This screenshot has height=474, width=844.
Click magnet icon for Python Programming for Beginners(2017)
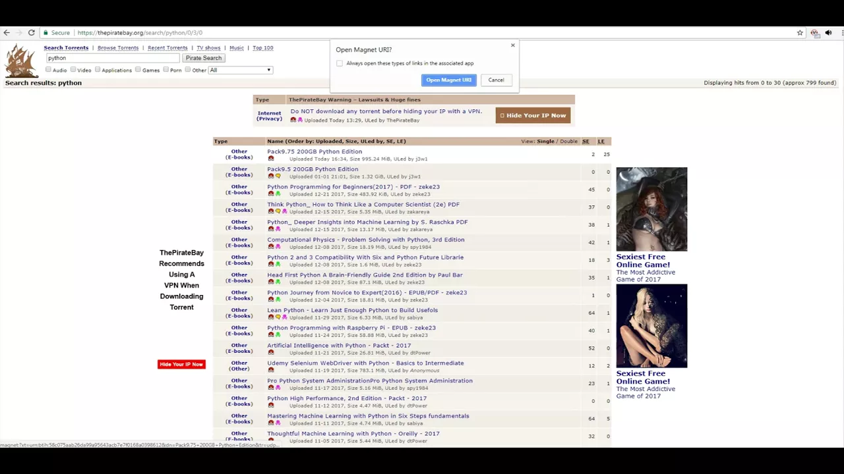270,194
